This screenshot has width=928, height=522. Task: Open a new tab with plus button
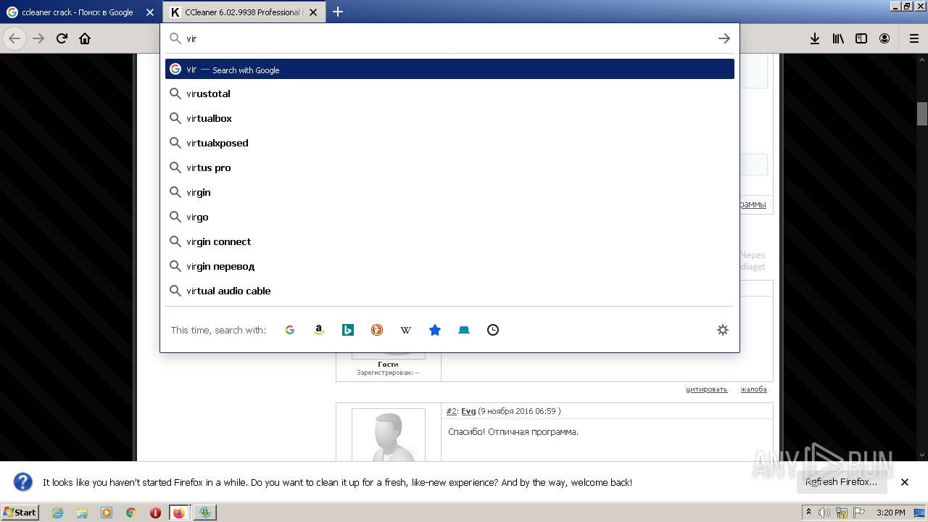tap(338, 12)
